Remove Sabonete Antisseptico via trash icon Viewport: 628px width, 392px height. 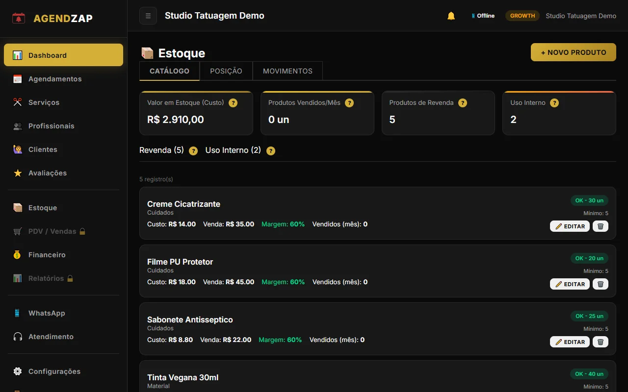600,342
